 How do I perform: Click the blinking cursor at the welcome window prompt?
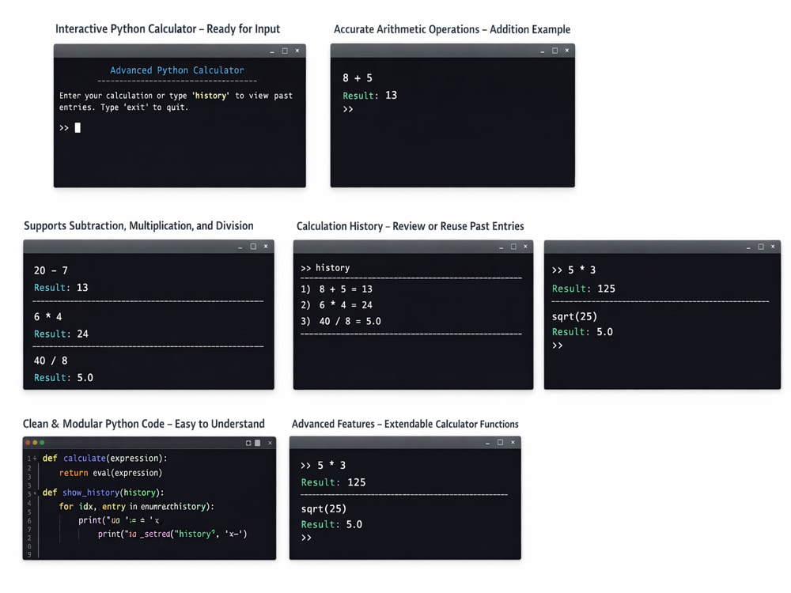pos(78,127)
